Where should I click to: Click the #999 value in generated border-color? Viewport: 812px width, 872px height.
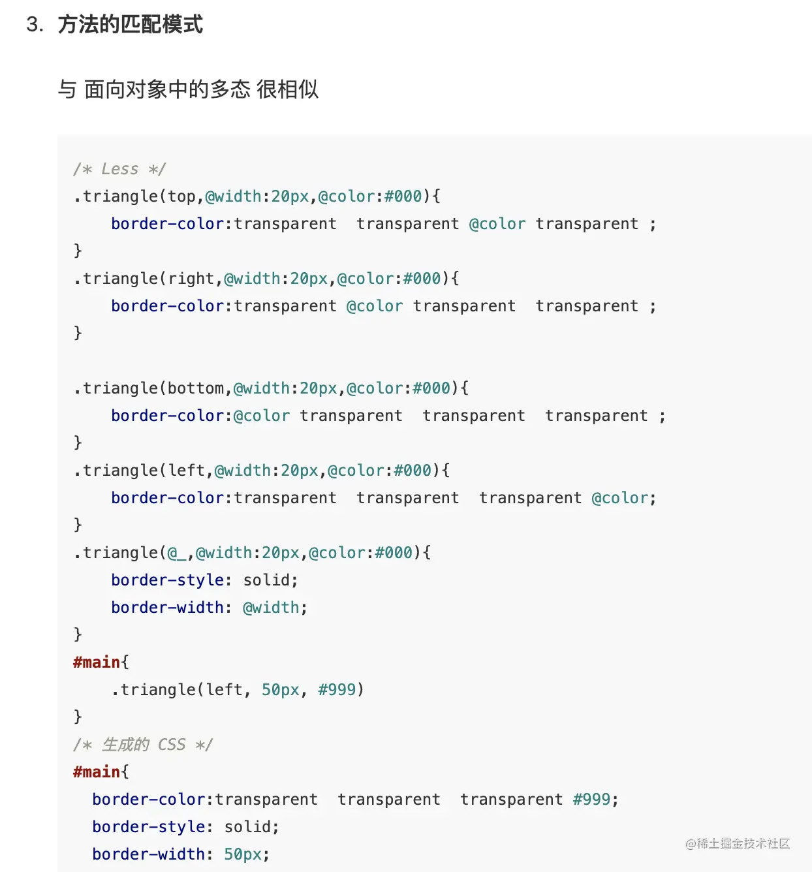(x=591, y=800)
